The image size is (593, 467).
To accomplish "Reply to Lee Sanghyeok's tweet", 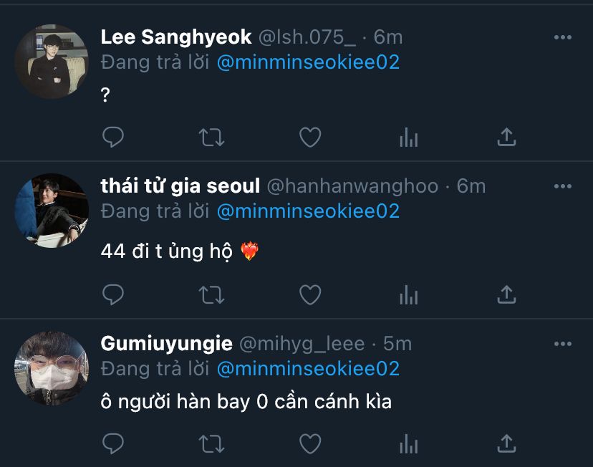I will (113, 137).
